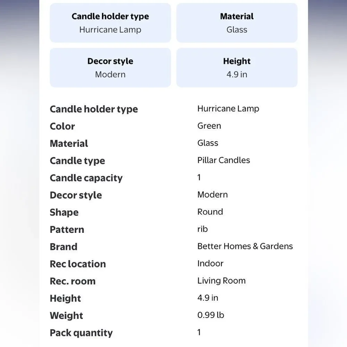The image size is (347, 347).
Task: Click the rib pattern value
Action: pyautogui.click(x=203, y=229)
